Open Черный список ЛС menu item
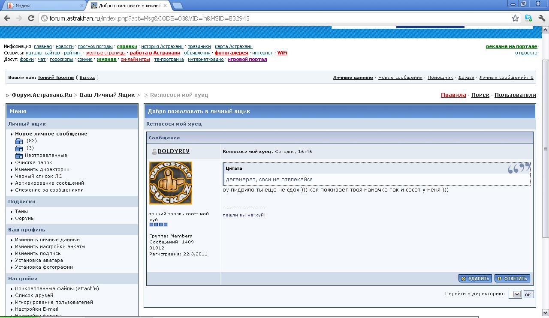The image size is (549, 318). (39, 176)
